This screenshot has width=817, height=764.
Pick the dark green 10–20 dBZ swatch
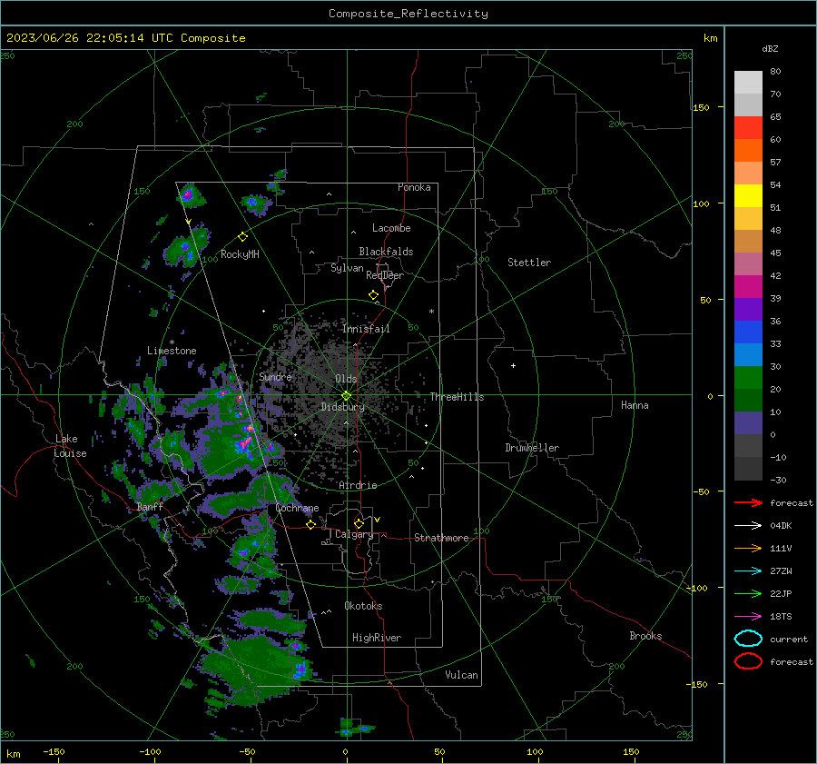pos(748,400)
